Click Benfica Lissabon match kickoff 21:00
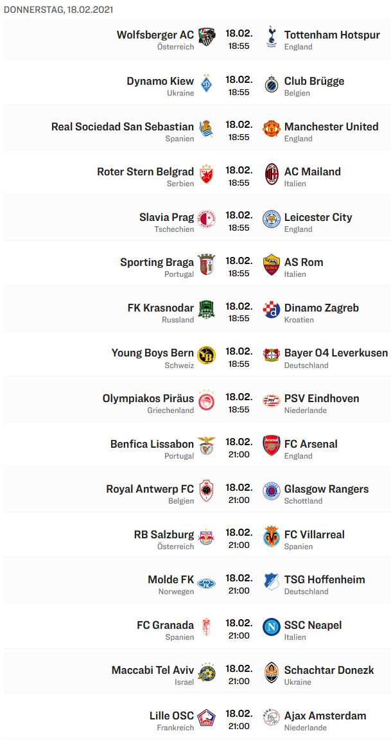Viewport: 391px width, 740px height. point(239,455)
